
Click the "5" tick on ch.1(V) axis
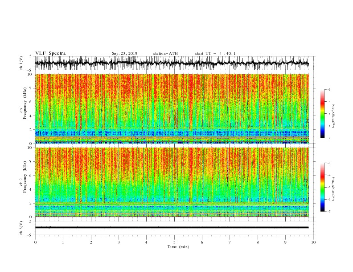click(x=31, y=56)
